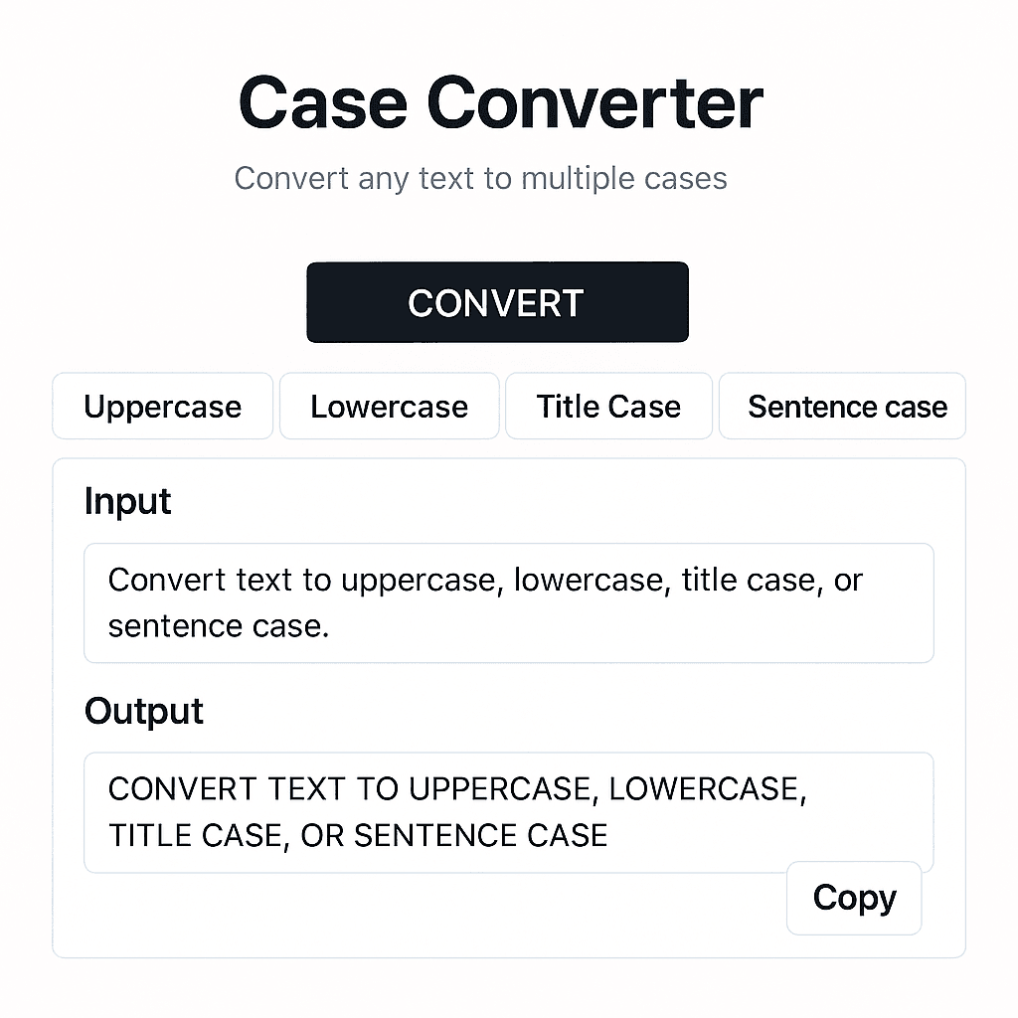Image resolution: width=1018 pixels, height=1018 pixels.
Task: Click the Output text area
Action: [509, 811]
